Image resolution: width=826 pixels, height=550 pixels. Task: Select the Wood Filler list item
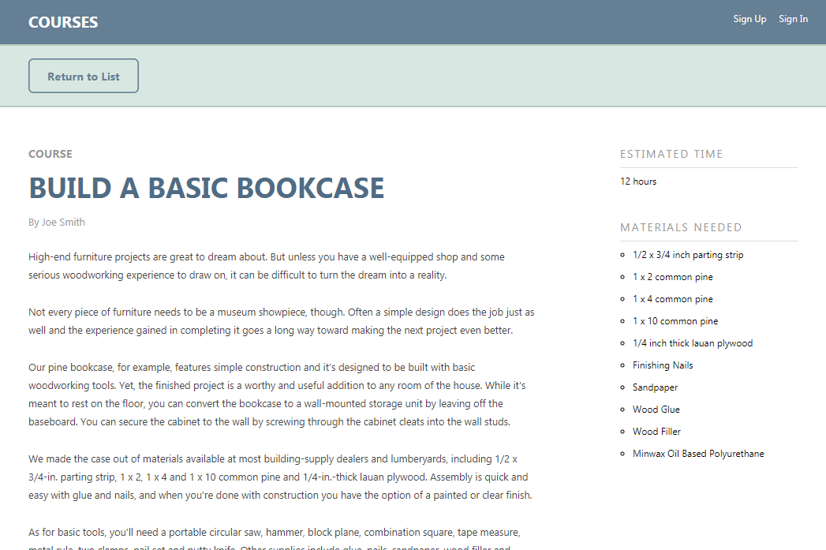(x=657, y=432)
